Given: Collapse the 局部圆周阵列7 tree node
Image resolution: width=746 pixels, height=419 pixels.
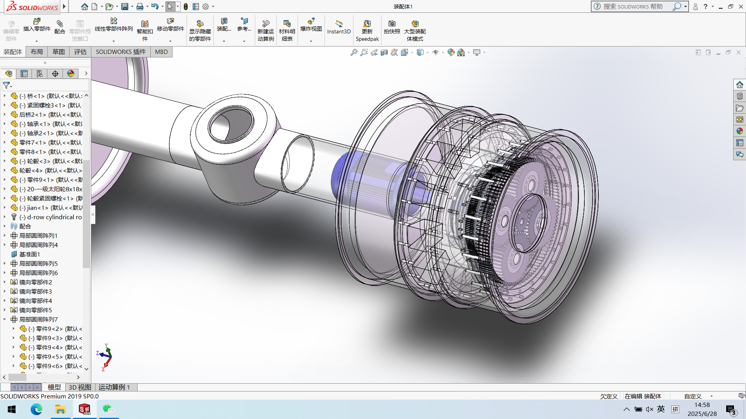Looking at the screenshot, I should coord(5,319).
